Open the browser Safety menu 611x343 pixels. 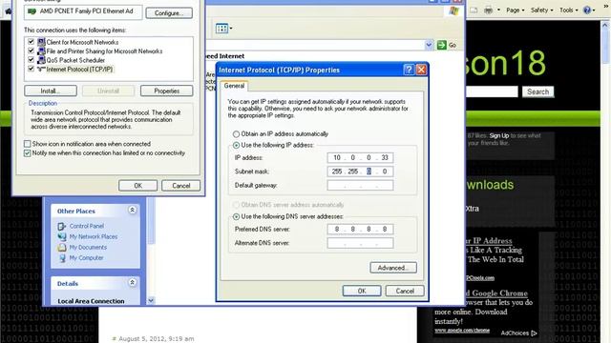click(541, 10)
